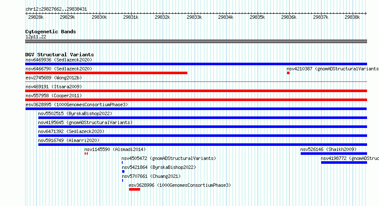This screenshot has height=206, width=379.
Task: Open nsv5421864 (ByrskaBishop2022) variant
Action: click(159, 167)
